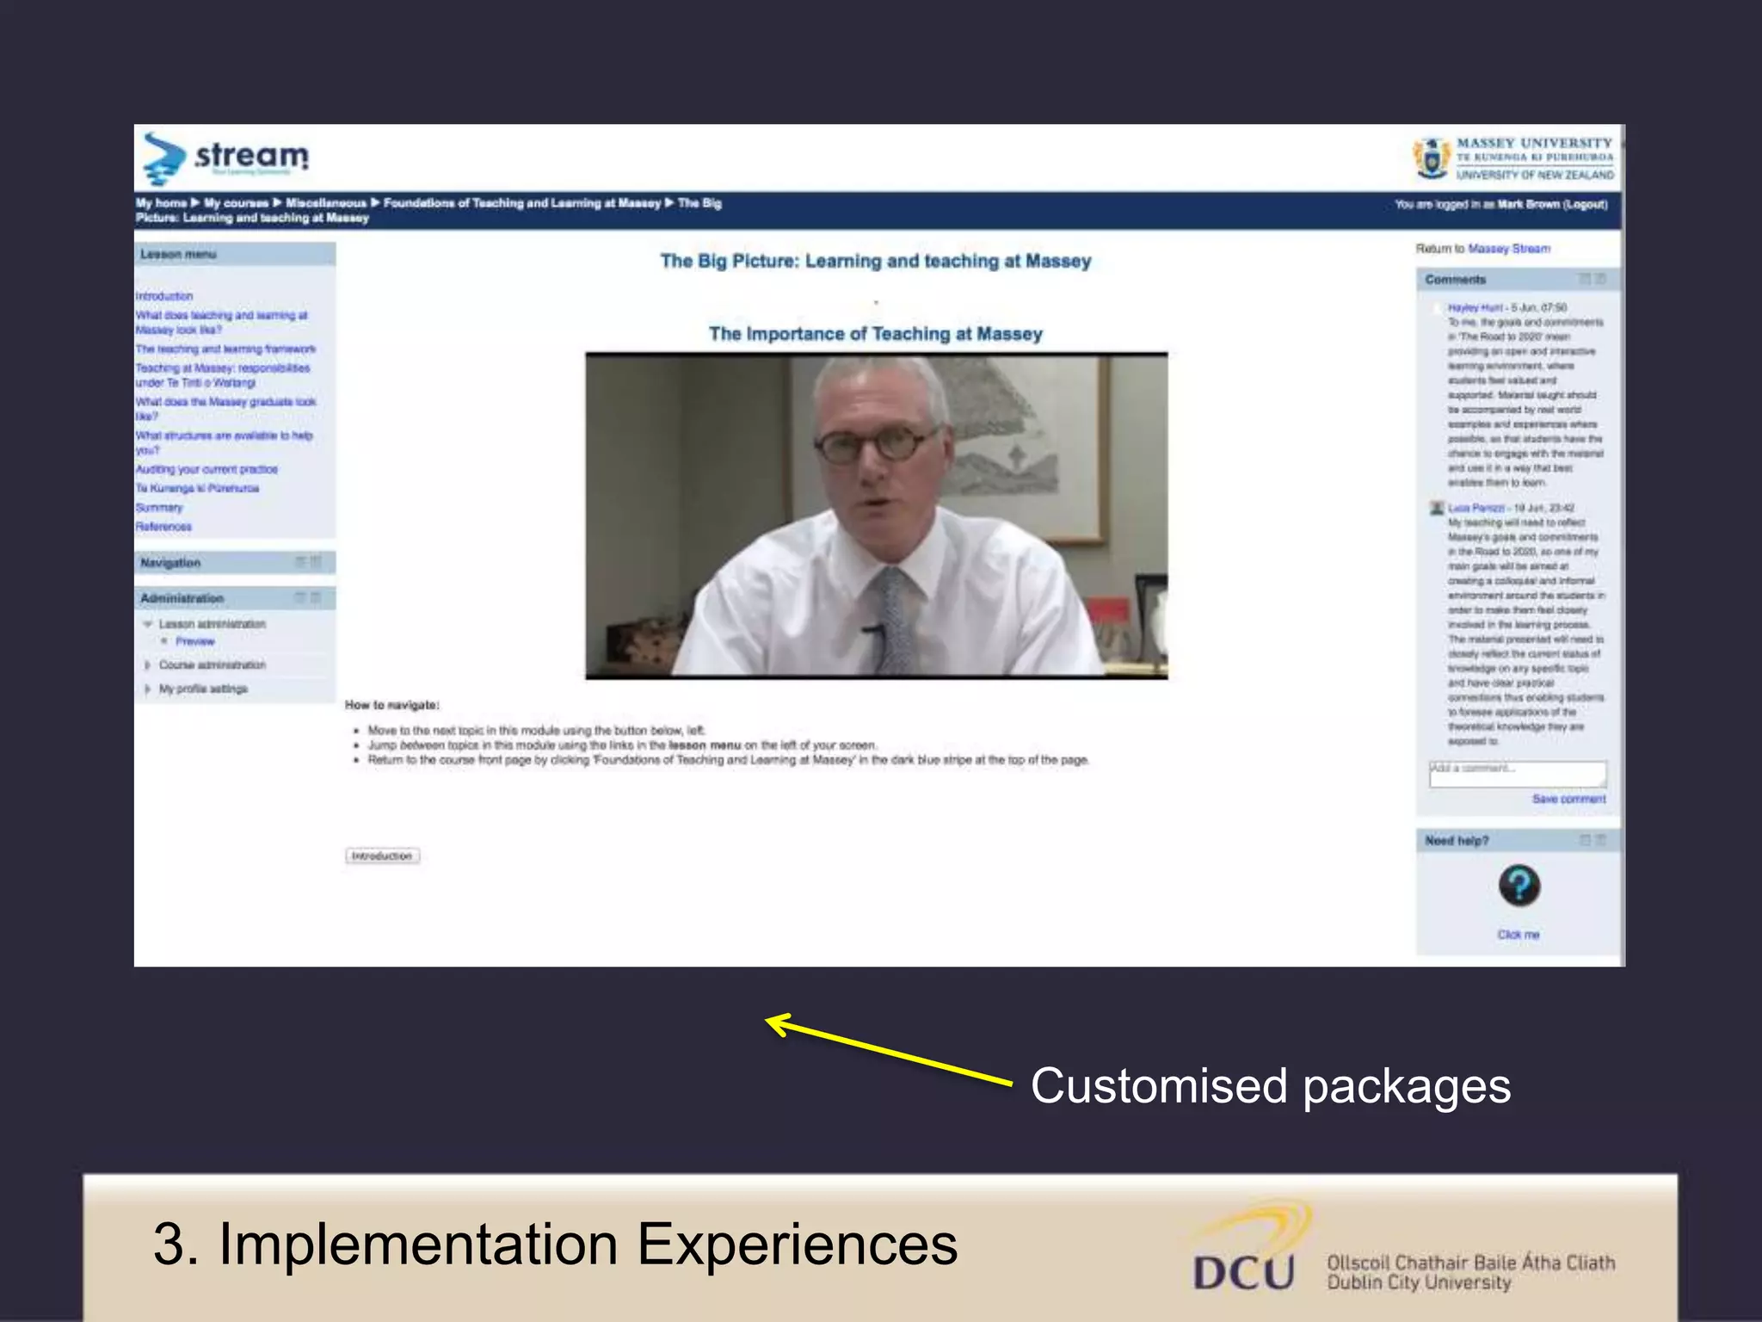This screenshot has width=1762, height=1322.
Task: Open 'Auditing your current practice' link
Action: point(206,469)
